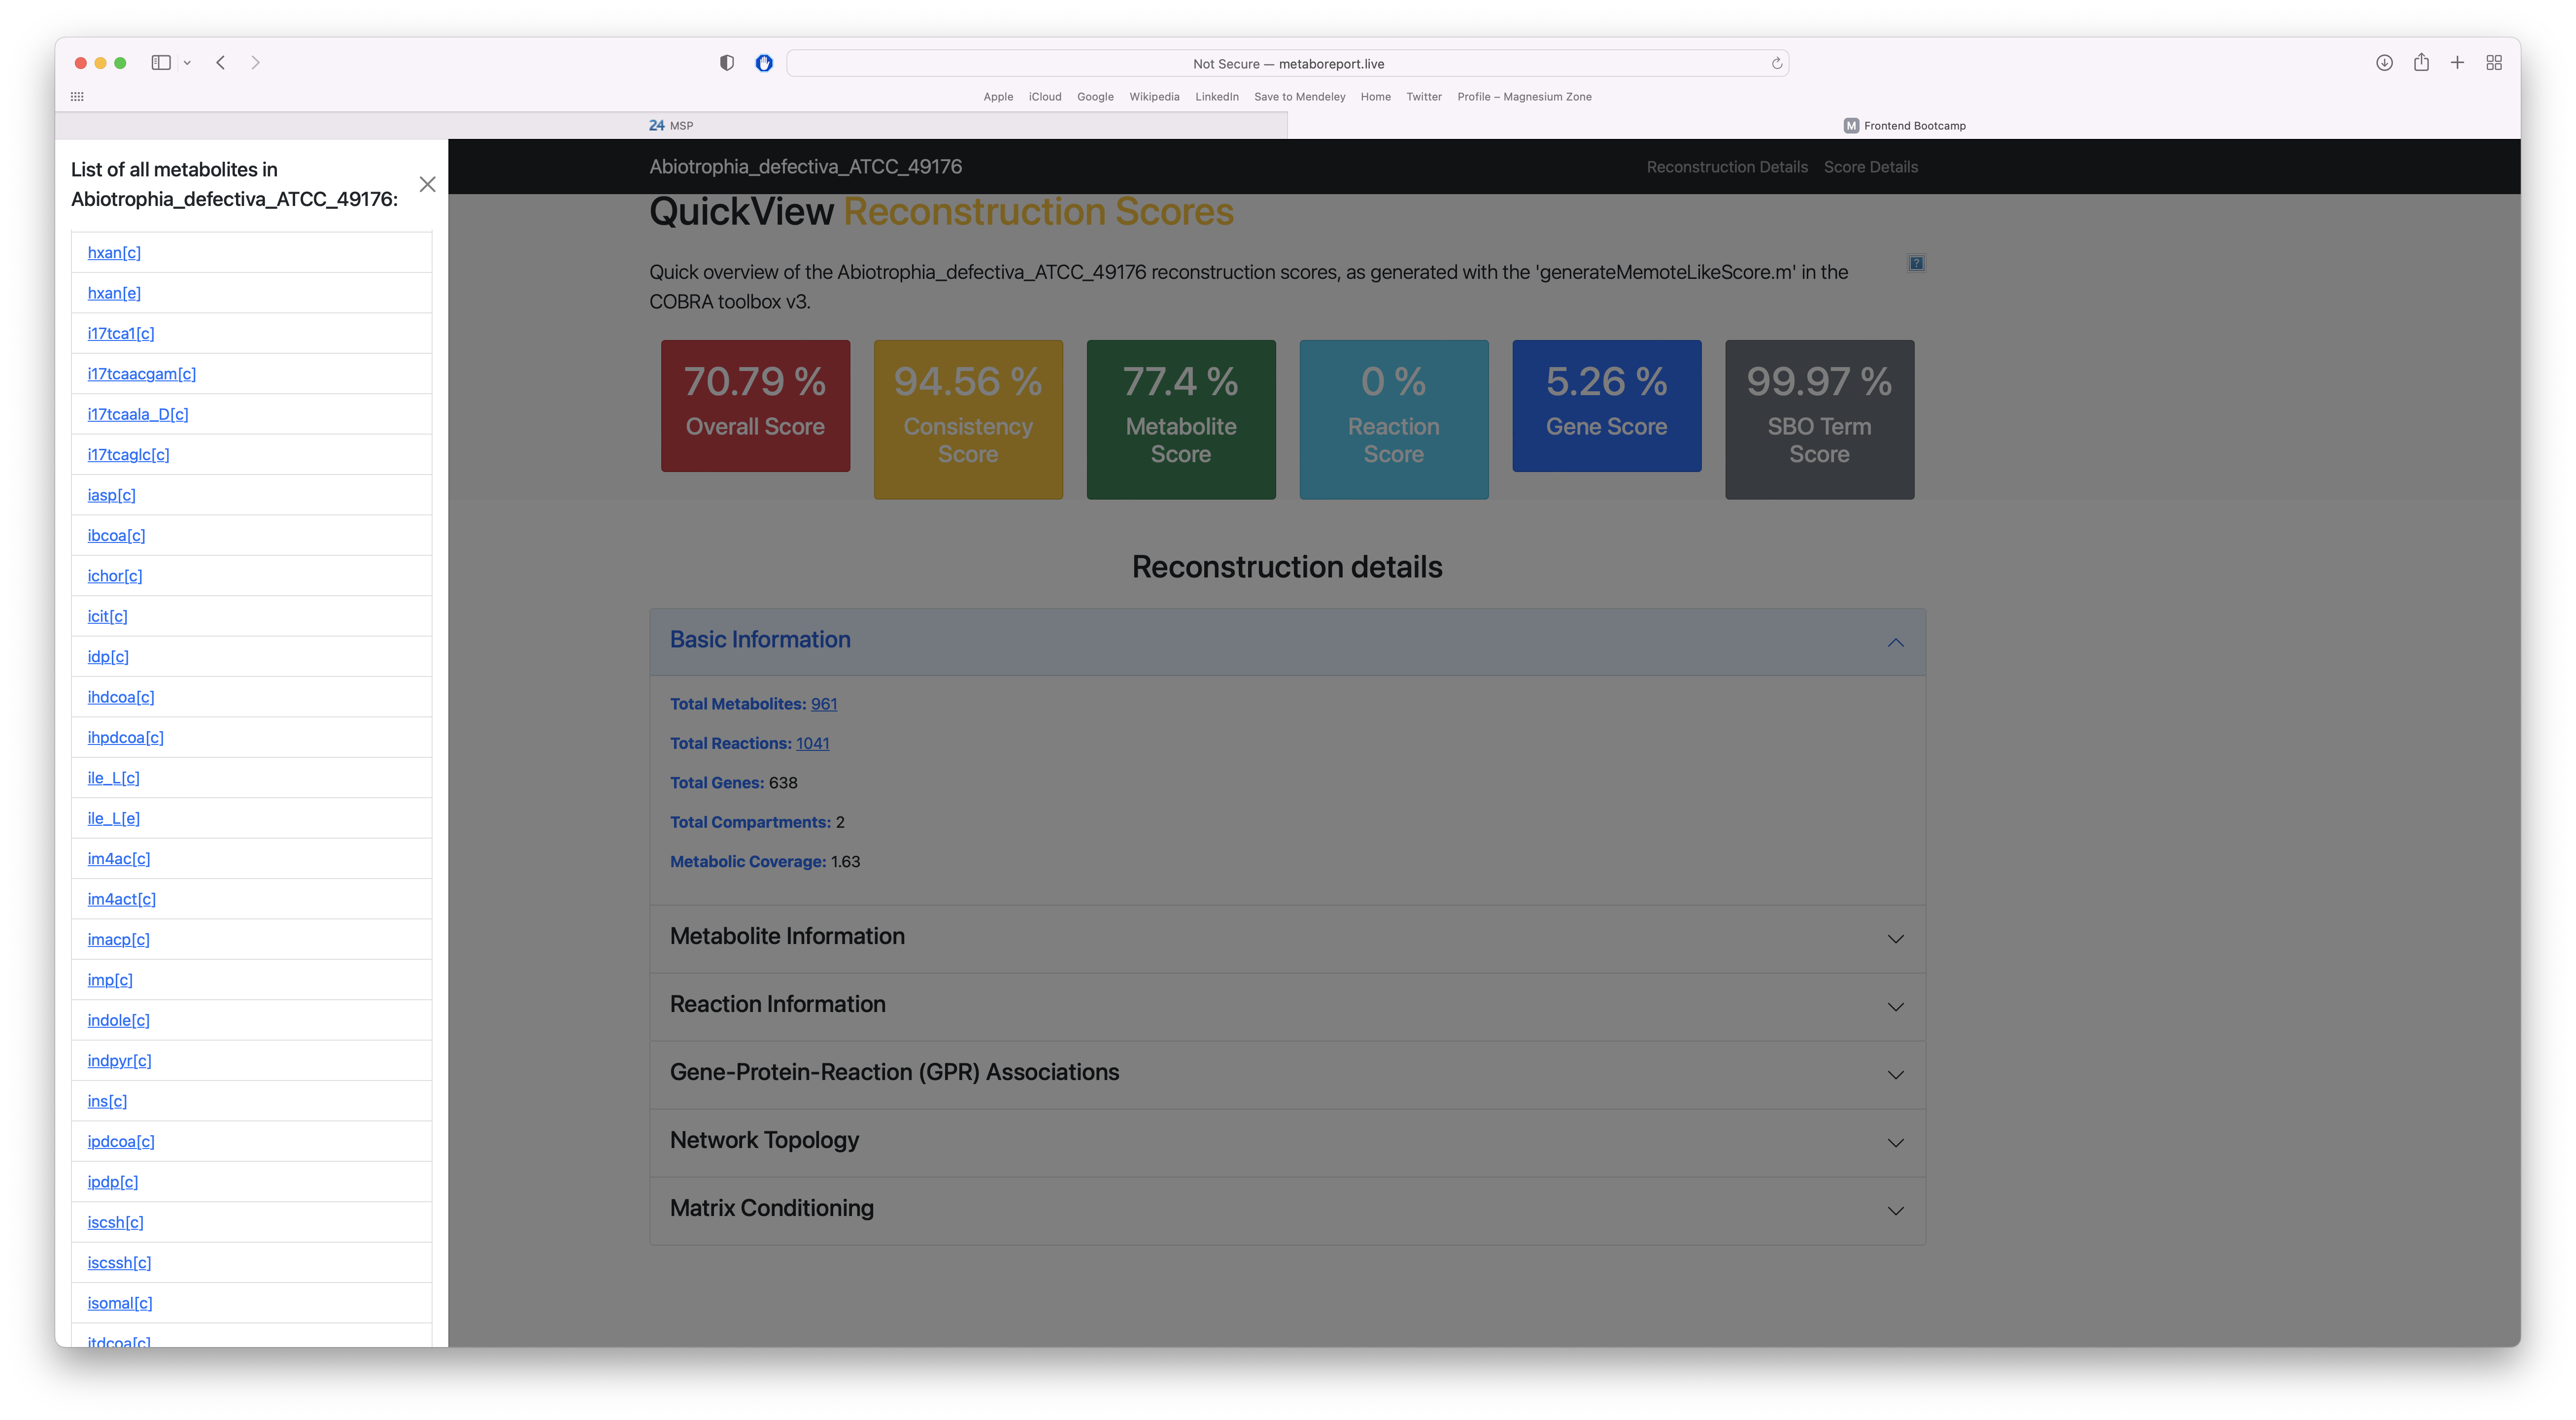Navigate forward in browser history

point(256,62)
